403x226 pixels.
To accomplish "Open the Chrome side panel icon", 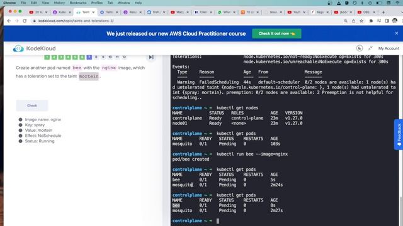I will pyautogui.click(x=387, y=21).
